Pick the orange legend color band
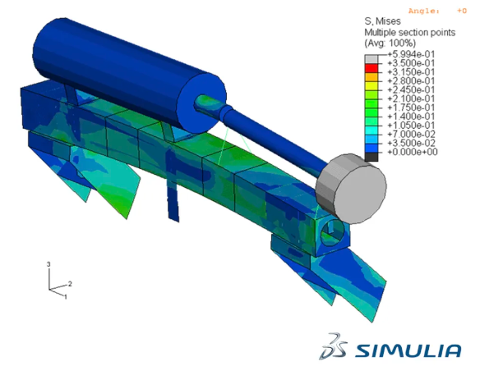Viewport: 480px width, 366px height. [x=371, y=77]
